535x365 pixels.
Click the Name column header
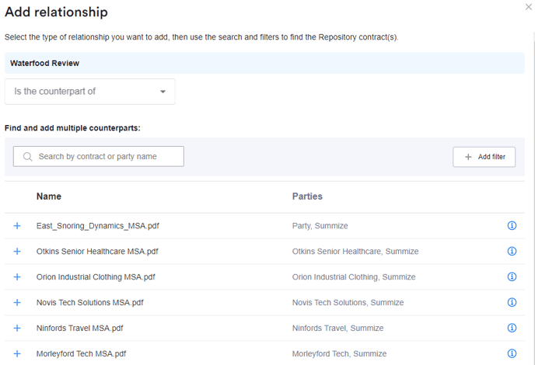pos(49,196)
